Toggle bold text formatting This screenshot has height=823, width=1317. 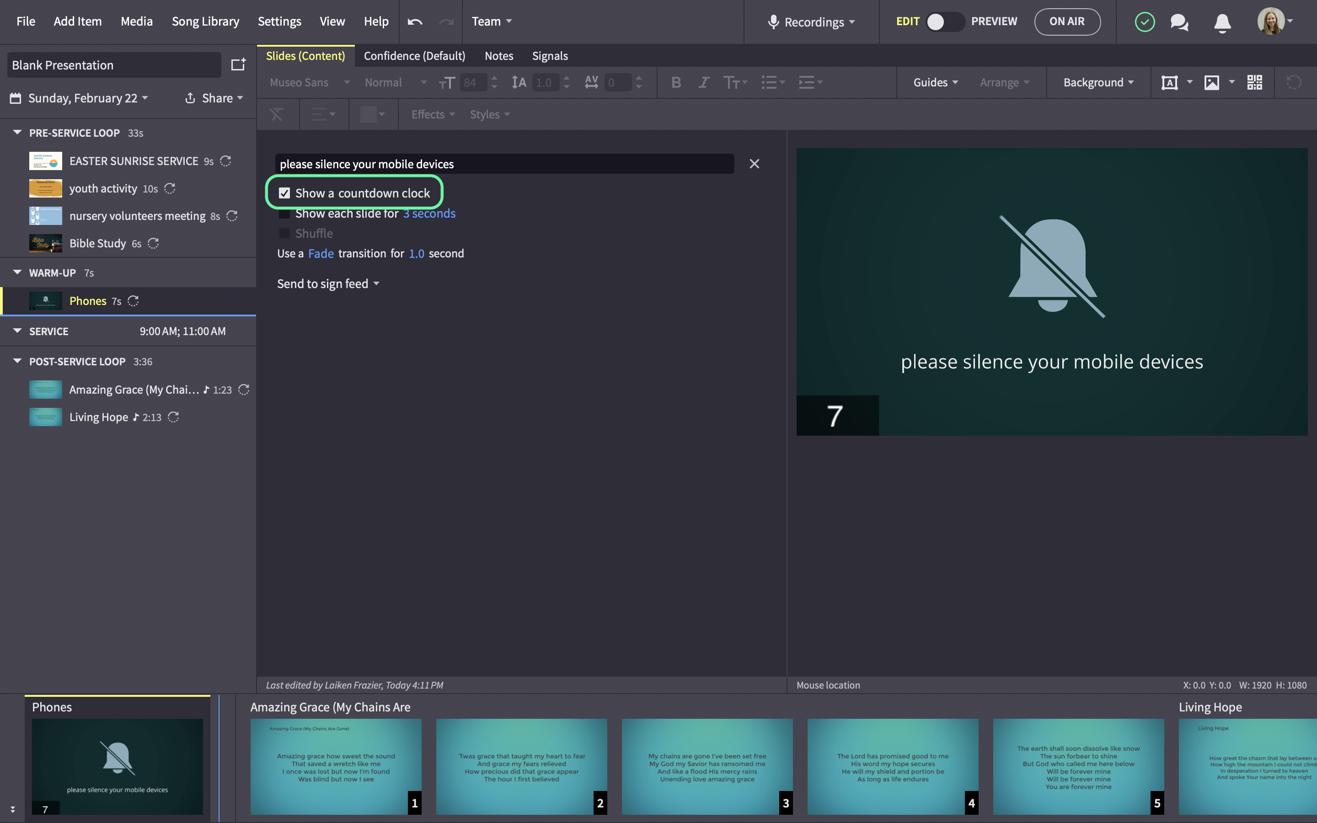[x=676, y=82]
